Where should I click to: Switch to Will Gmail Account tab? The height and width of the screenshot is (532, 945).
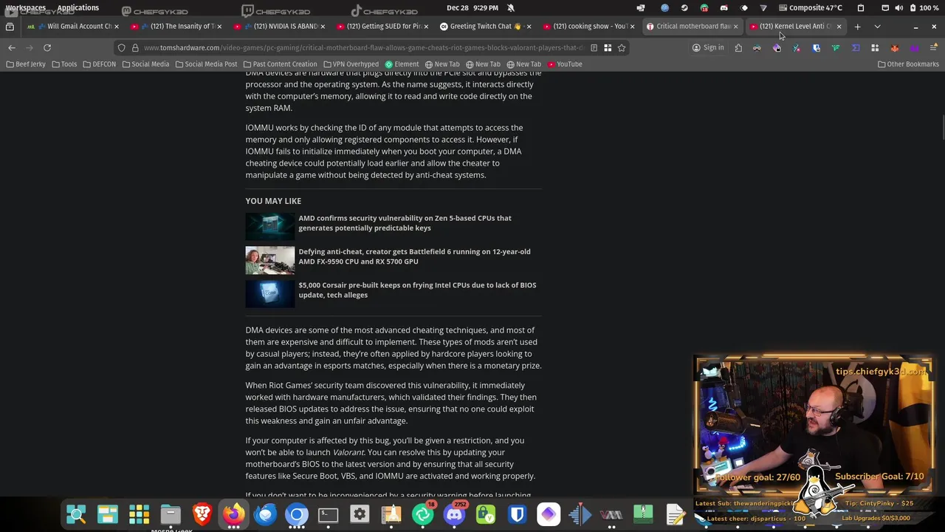tap(74, 27)
